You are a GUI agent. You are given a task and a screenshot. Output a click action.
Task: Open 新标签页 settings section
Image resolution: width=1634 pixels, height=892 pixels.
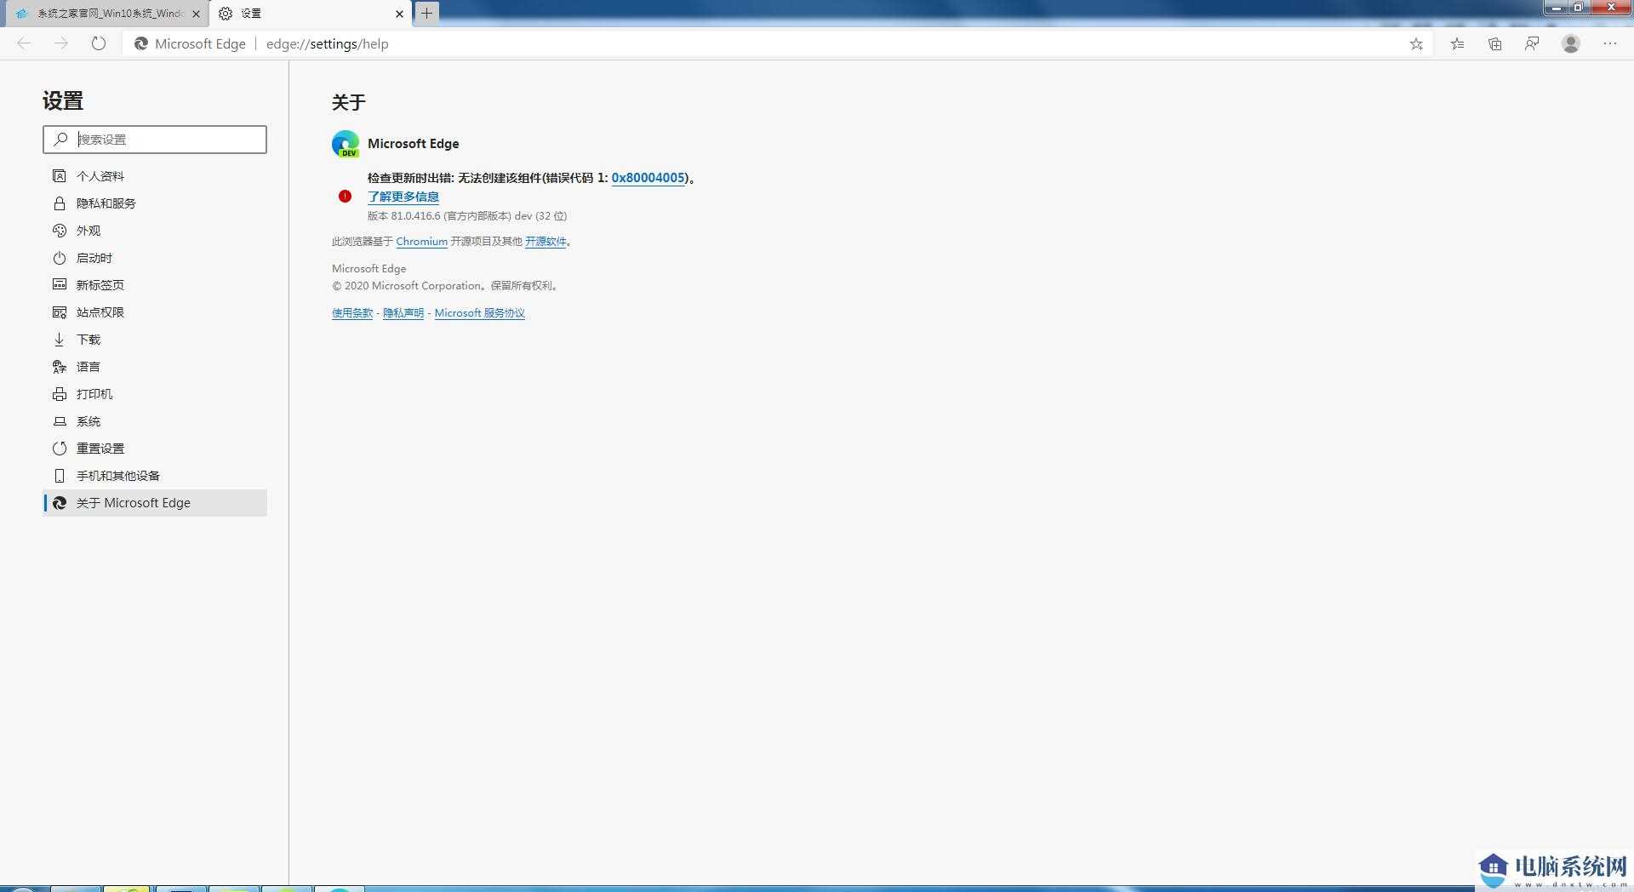tap(155, 285)
